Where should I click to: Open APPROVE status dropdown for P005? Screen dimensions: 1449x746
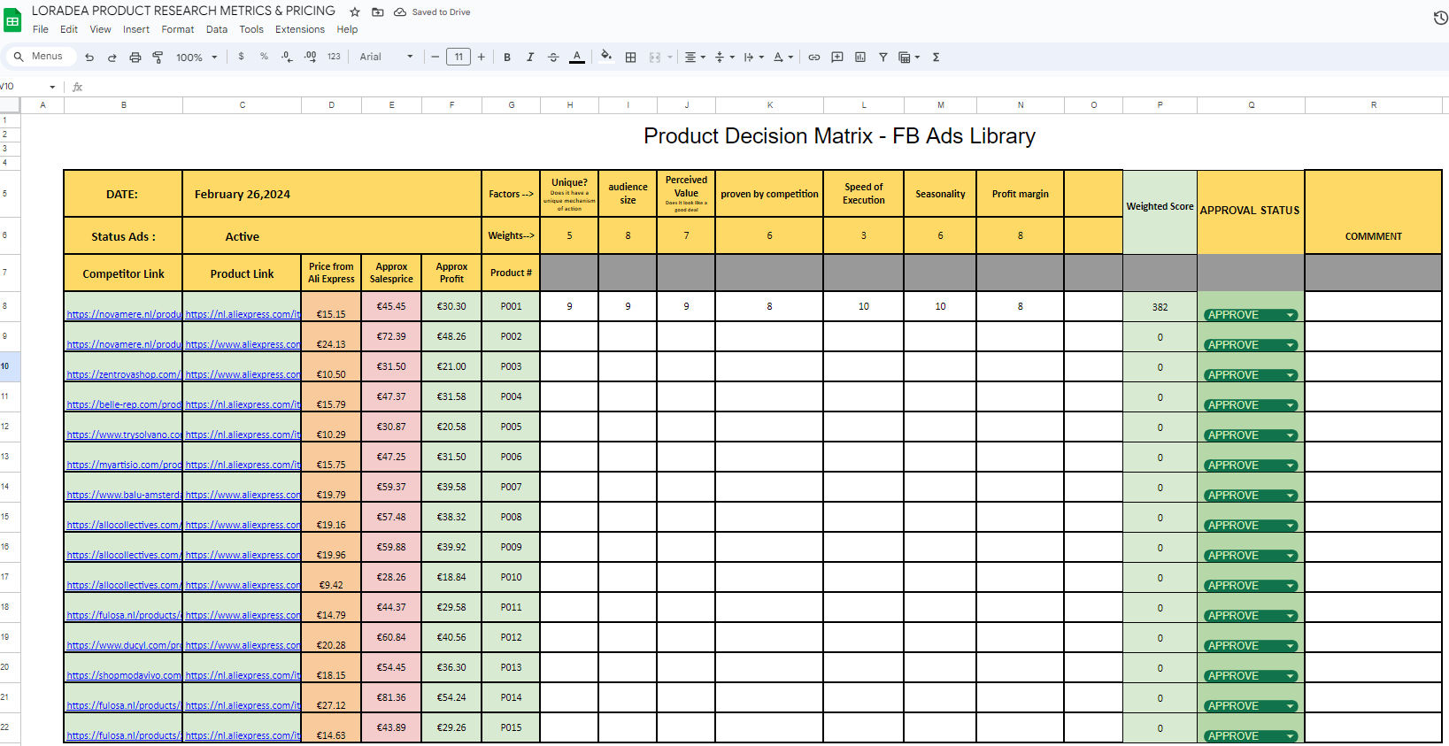click(x=1251, y=435)
